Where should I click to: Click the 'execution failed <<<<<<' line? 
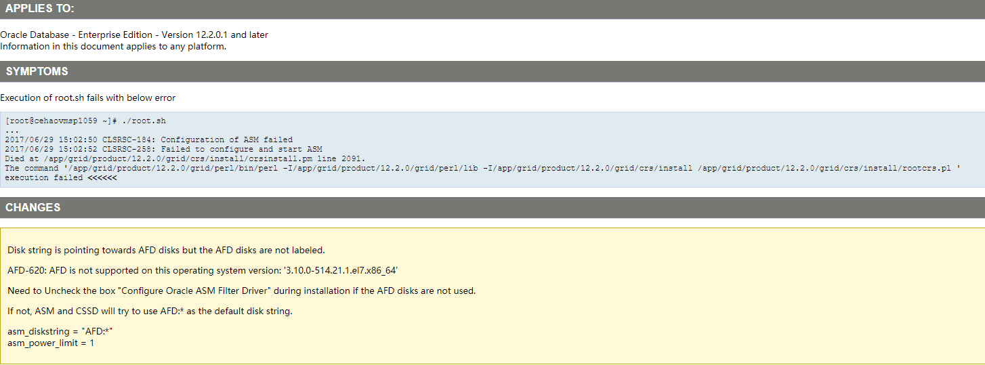pyautogui.click(x=61, y=177)
